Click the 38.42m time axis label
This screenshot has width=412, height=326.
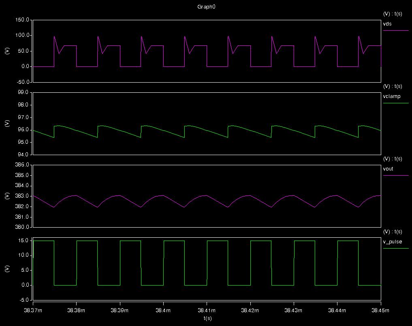(x=250, y=311)
